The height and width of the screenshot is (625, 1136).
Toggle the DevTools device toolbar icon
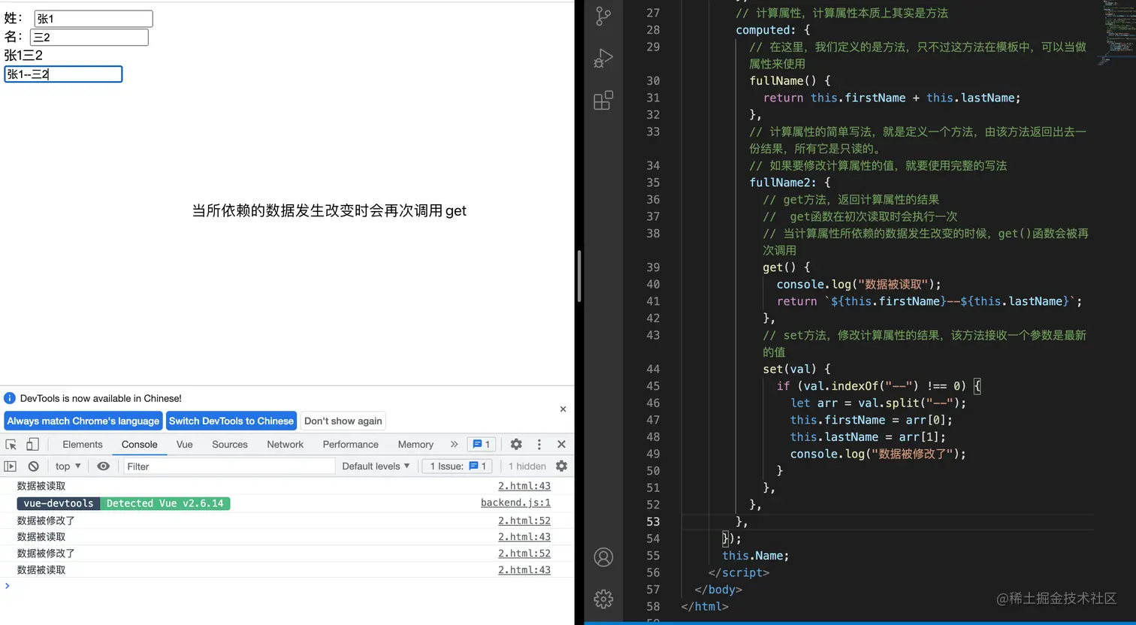pos(32,445)
